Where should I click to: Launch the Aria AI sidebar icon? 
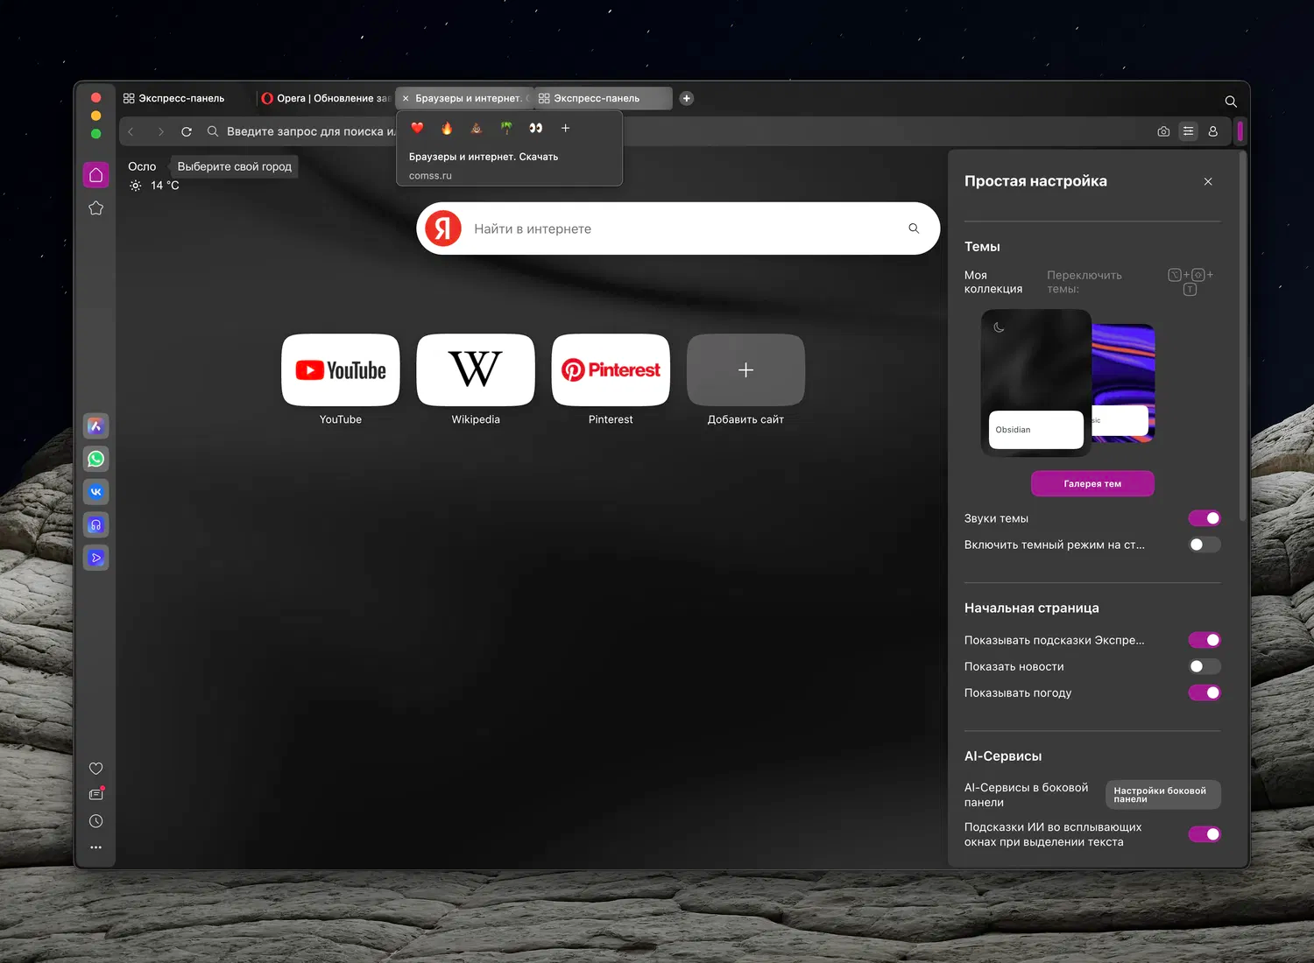[x=96, y=426]
